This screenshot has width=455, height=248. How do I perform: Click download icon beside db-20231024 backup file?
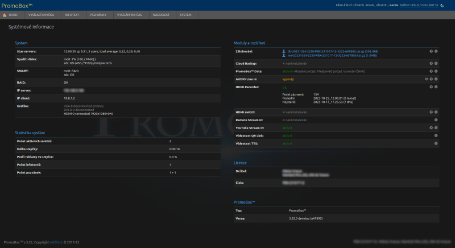tap(284, 51)
